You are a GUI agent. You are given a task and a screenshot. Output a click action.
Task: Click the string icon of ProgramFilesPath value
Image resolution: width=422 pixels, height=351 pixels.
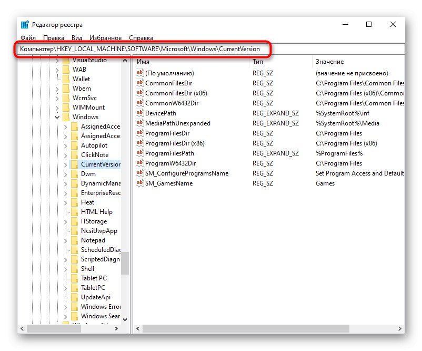pos(139,153)
